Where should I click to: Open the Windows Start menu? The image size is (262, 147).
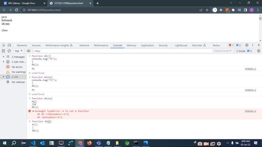[5, 143]
